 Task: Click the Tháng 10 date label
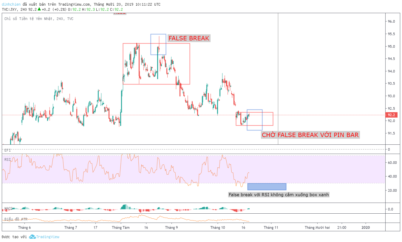click(218, 228)
